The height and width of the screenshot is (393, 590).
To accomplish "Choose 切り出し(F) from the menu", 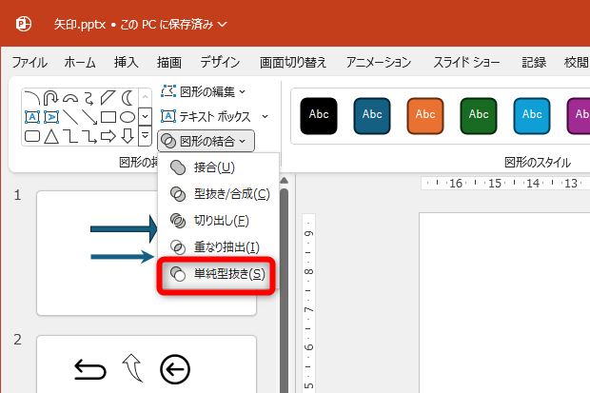I will point(218,221).
